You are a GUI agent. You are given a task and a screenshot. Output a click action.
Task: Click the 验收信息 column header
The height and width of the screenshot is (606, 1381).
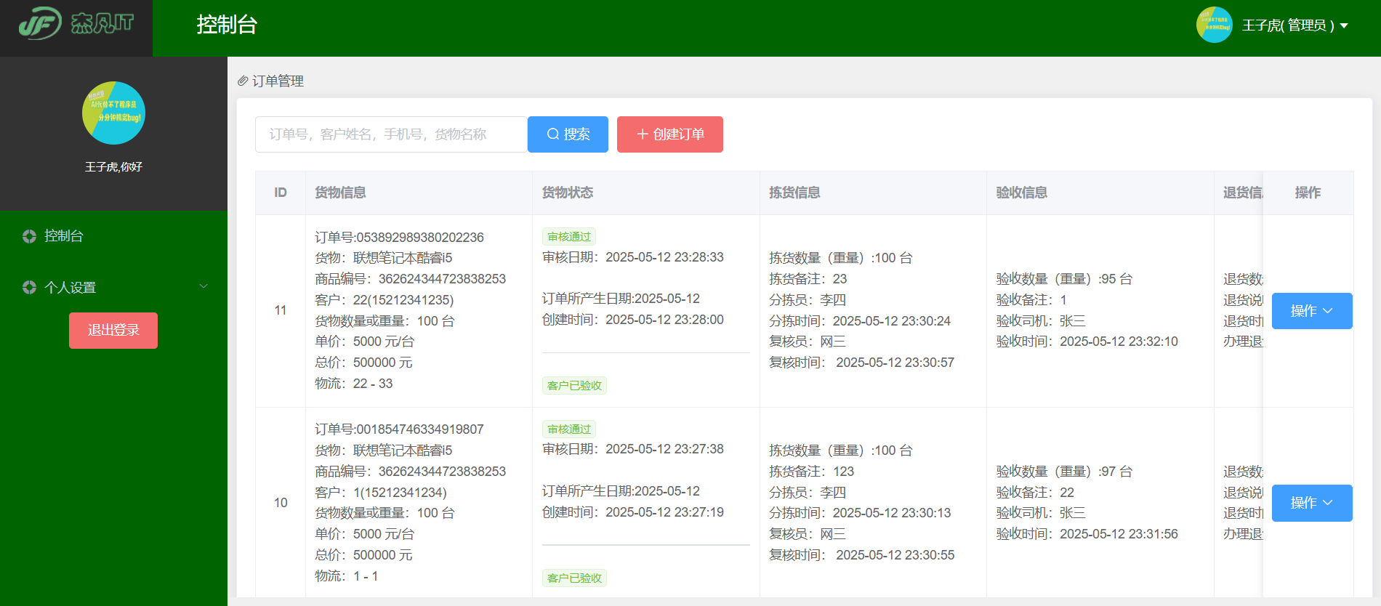click(x=1100, y=193)
